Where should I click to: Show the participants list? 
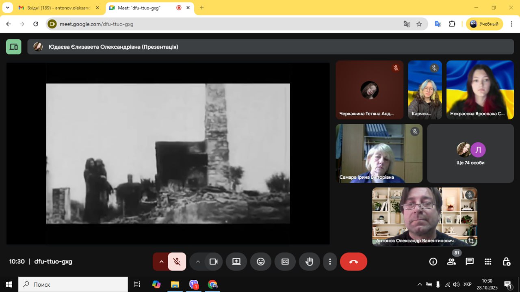click(x=451, y=262)
